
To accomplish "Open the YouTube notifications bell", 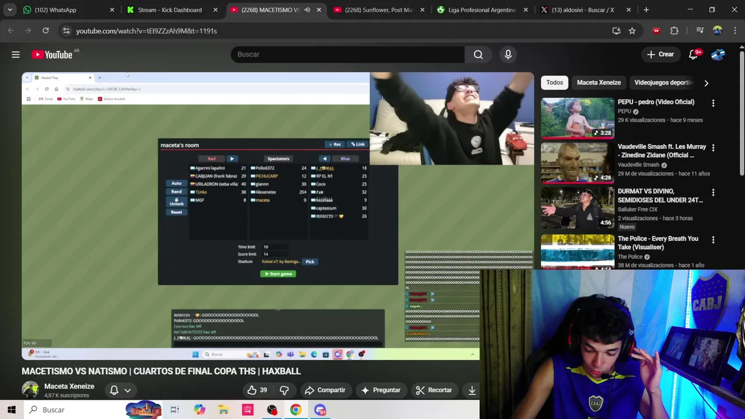I will click(693, 55).
